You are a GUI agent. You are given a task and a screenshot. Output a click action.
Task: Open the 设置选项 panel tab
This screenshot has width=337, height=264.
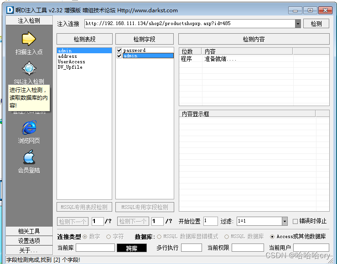point(29,241)
